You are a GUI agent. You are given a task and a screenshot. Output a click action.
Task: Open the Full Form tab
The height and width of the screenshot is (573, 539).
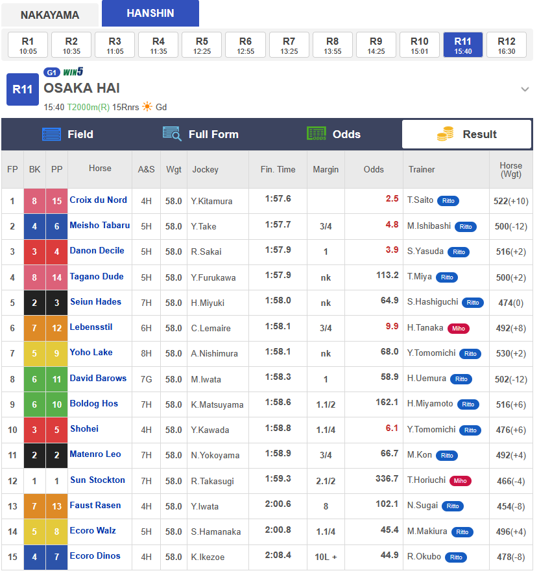(201, 134)
